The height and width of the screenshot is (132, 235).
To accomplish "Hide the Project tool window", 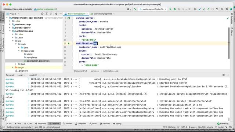I will [61, 14].
